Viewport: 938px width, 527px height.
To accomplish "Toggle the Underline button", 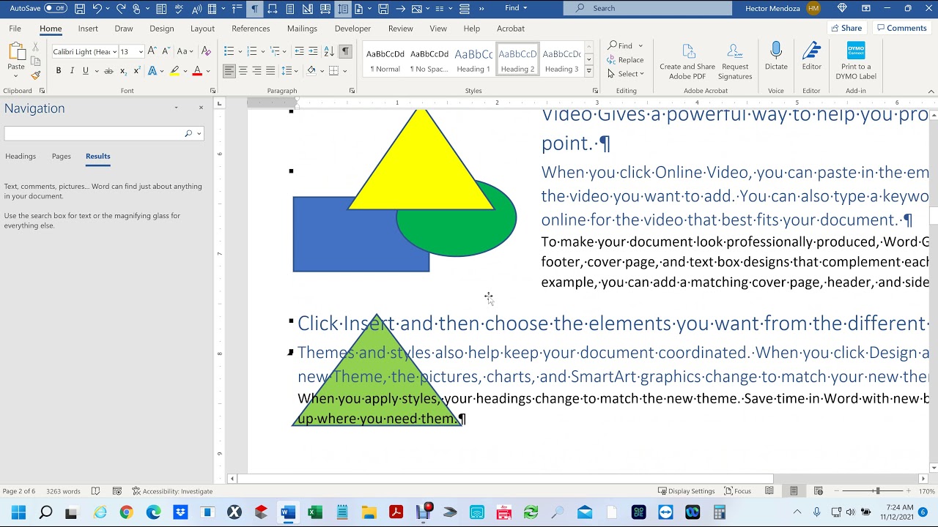I will point(86,71).
